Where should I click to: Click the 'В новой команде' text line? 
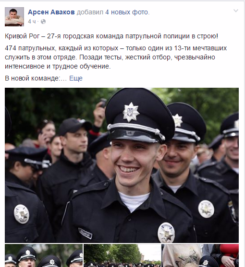(36, 78)
